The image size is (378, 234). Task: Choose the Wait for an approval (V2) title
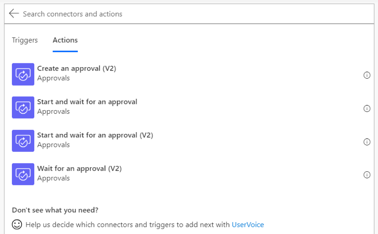79,169
